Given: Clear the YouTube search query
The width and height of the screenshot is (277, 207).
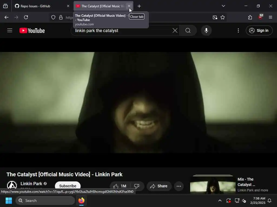Looking at the screenshot, I should coord(175,30).
